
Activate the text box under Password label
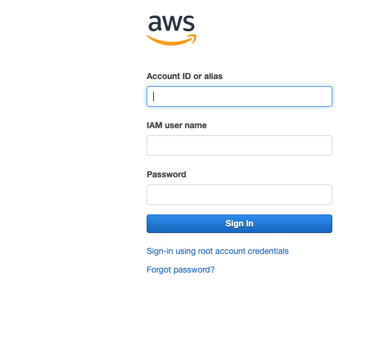tap(239, 195)
